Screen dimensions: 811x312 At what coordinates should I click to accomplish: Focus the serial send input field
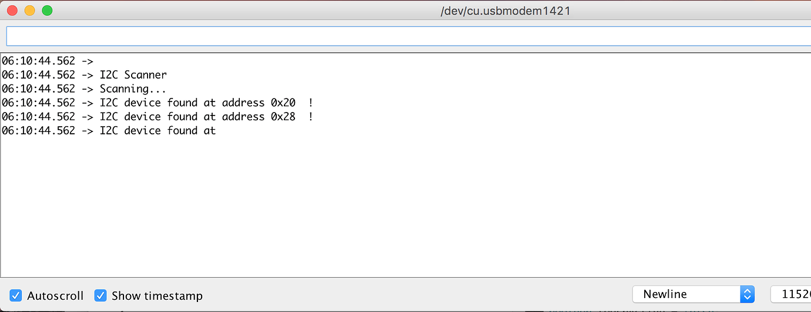pyautogui.click(x=405, y=36)
